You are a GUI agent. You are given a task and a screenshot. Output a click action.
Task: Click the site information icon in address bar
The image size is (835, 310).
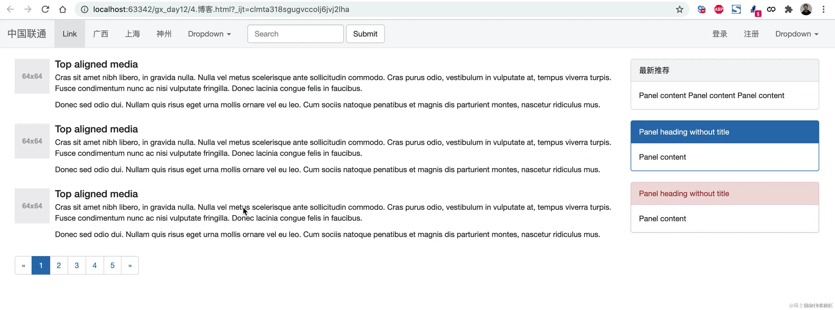[x=84, y=9]
